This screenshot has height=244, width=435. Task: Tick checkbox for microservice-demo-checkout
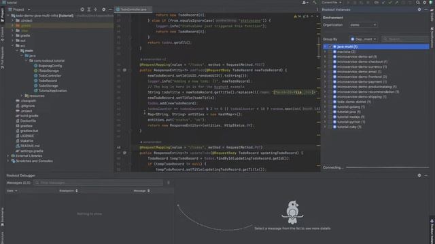coord(330,62)
